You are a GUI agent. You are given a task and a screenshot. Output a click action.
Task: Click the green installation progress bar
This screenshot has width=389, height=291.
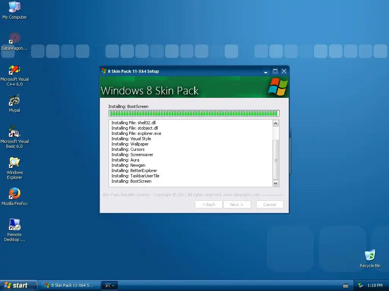194,113
